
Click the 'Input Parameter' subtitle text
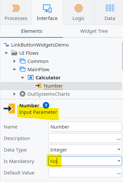click(x=38, y=112)
